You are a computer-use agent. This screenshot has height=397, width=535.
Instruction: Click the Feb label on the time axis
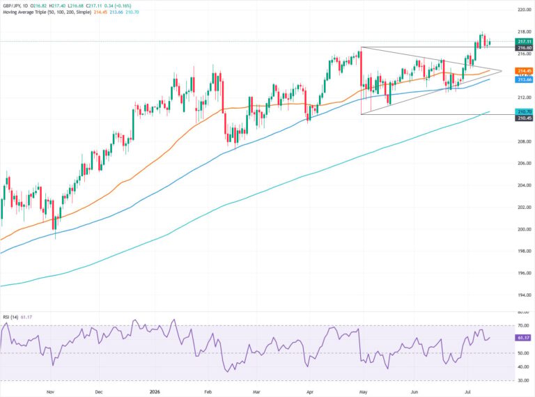pos(208,392)
